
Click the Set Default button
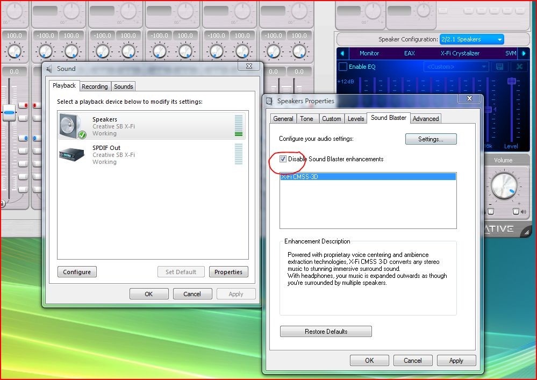pos(181,272)
